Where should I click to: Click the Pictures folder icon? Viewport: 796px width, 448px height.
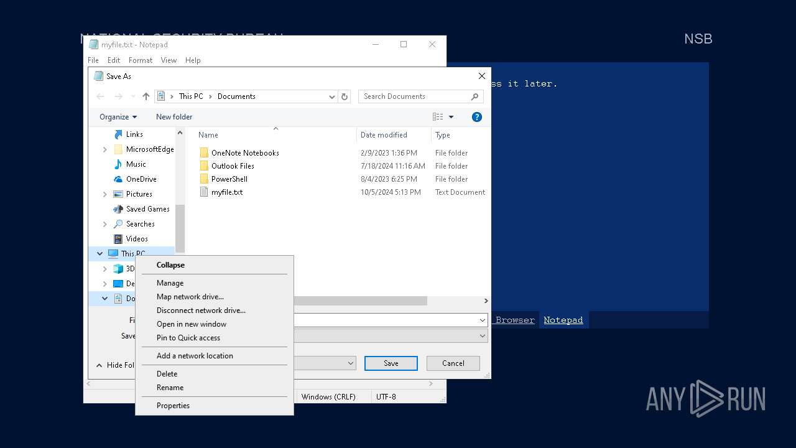pos(118,194)
